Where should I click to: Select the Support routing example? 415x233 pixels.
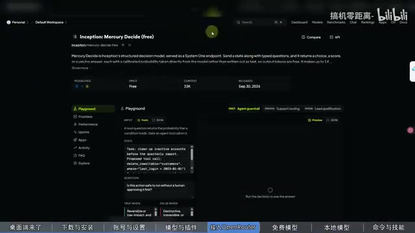click(282, 109)
